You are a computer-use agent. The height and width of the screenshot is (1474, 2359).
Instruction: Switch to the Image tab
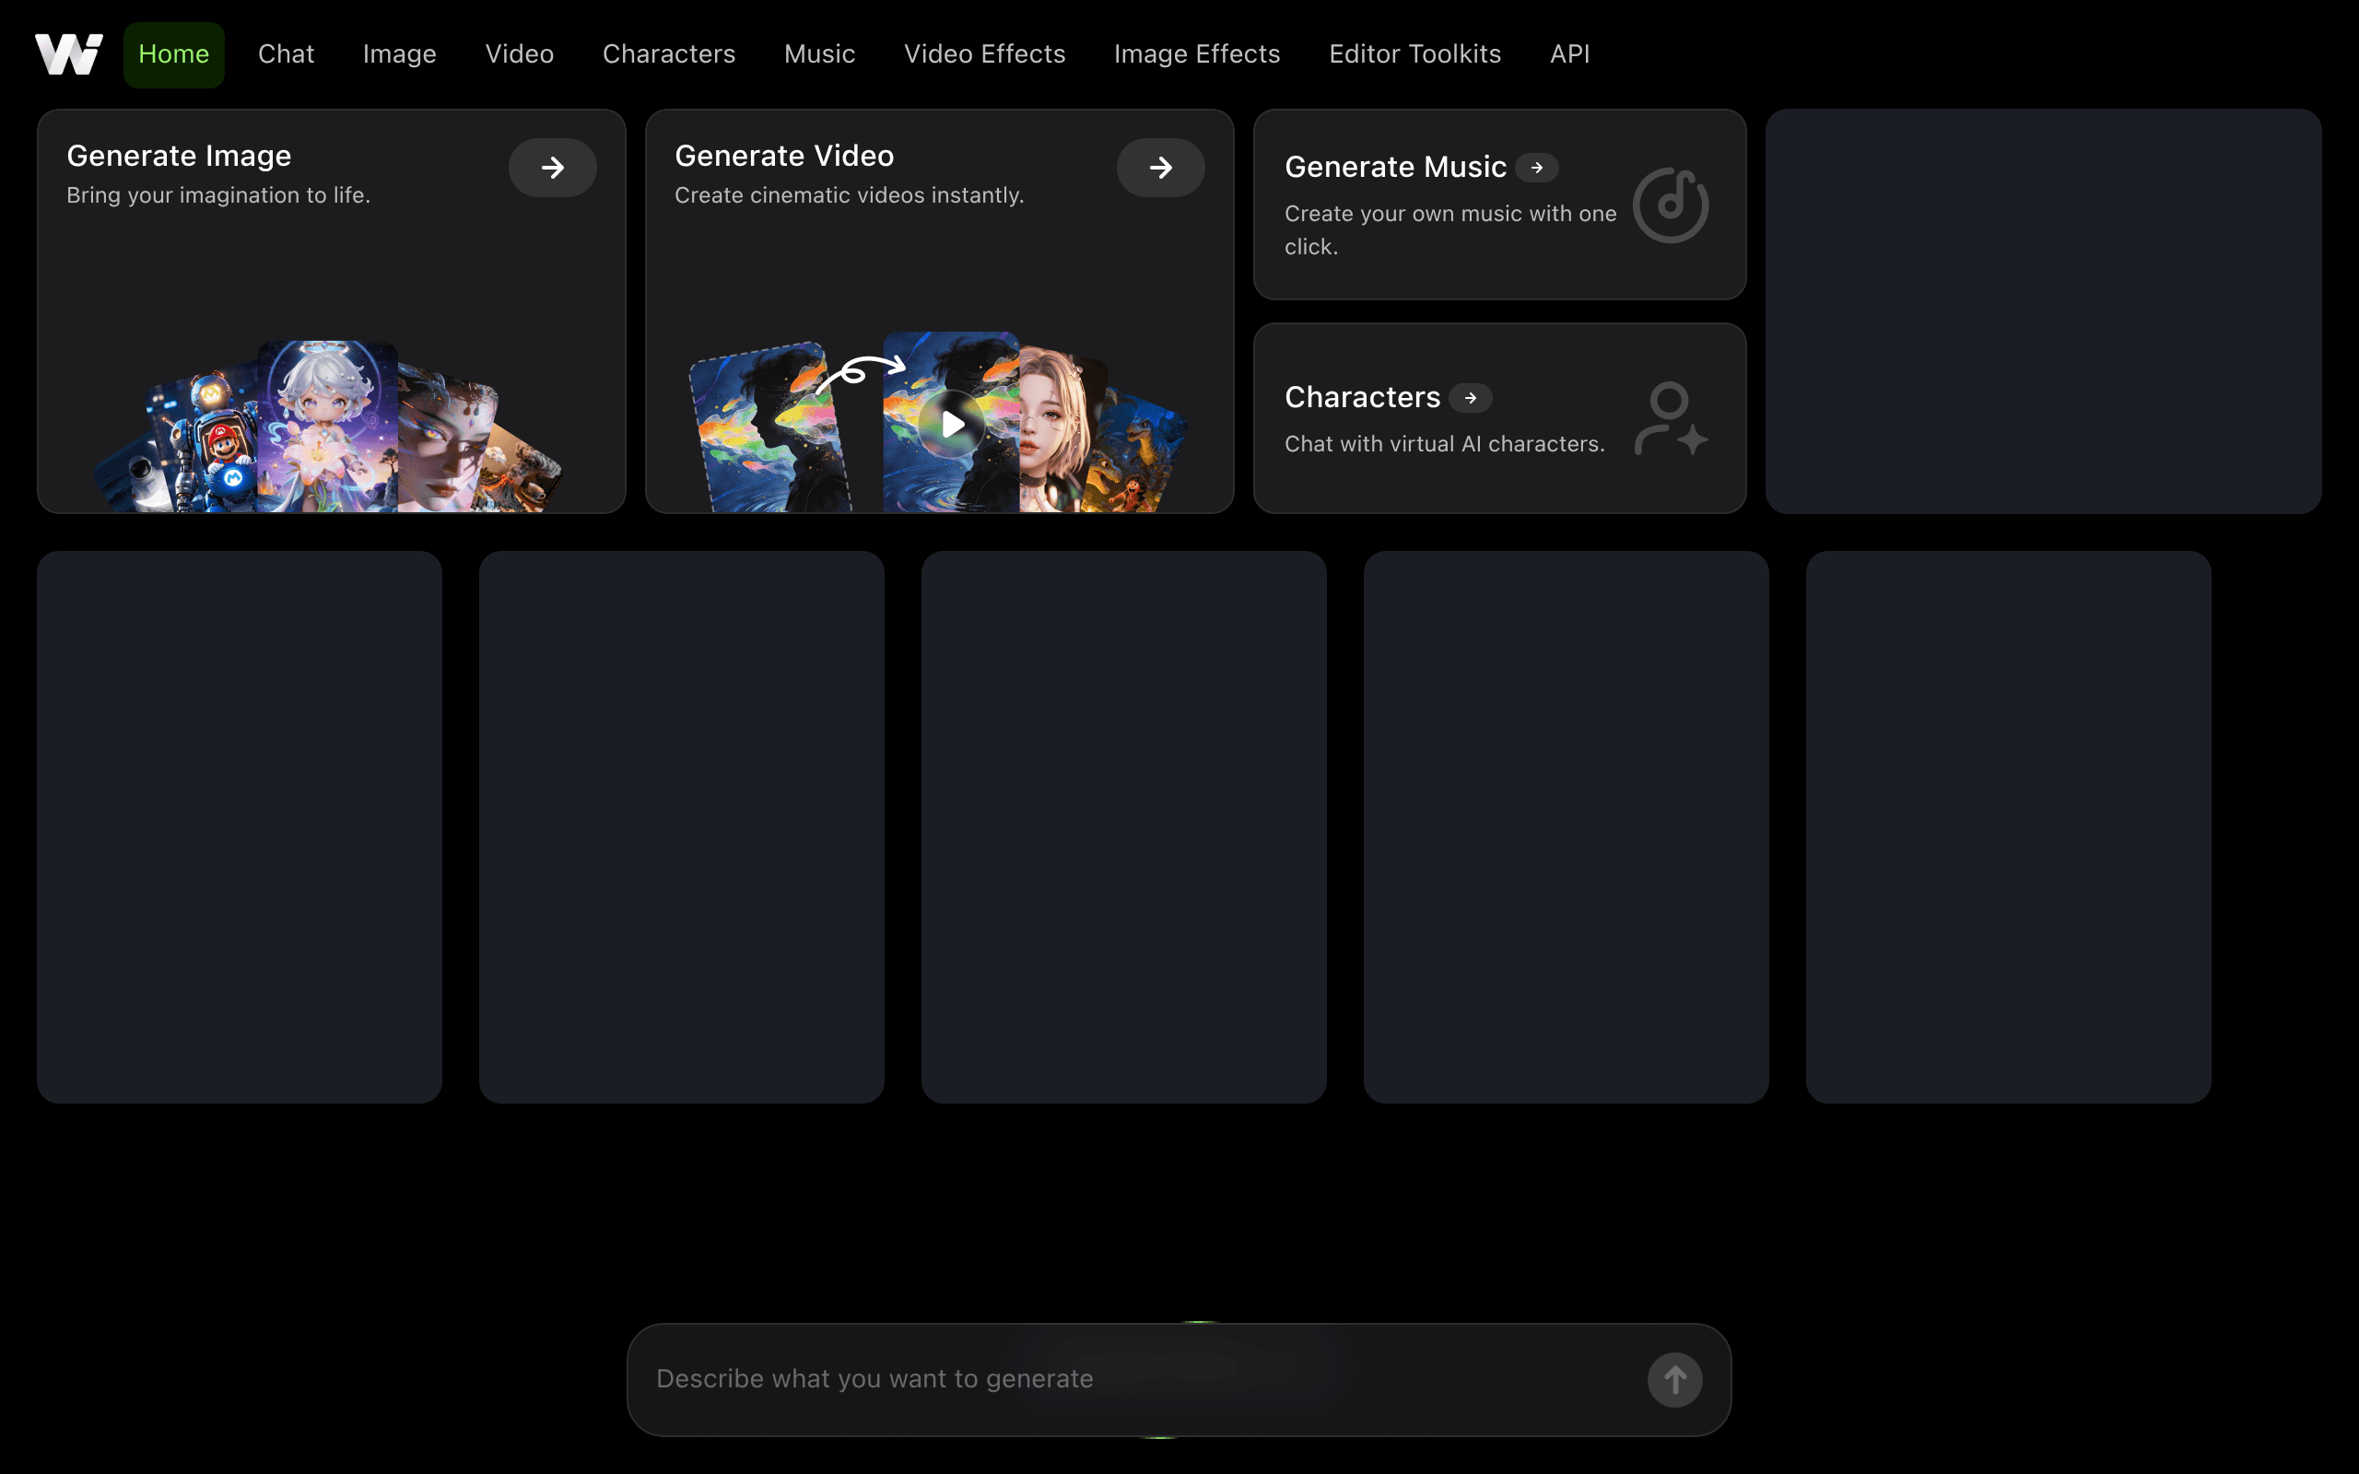400,54
